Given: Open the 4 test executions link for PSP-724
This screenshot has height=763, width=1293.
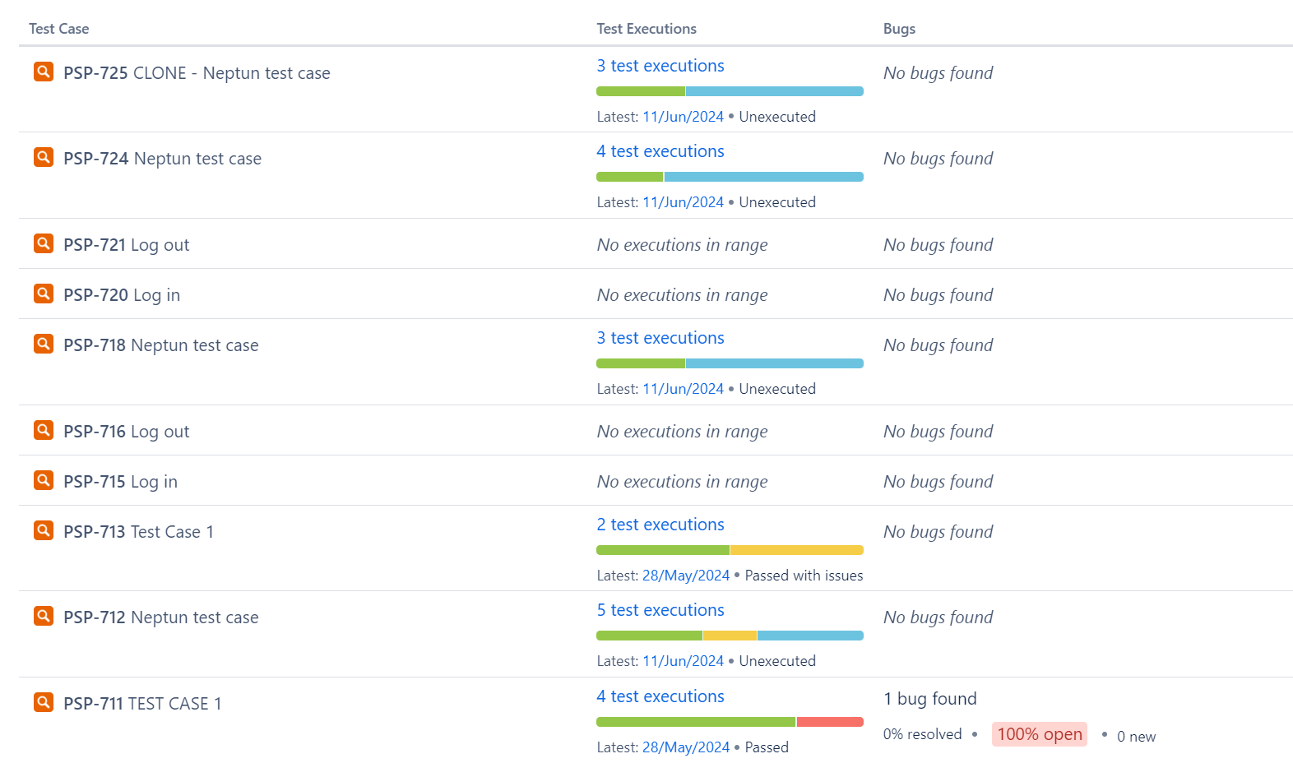Looking at the screenshot, I should (660, 151).
